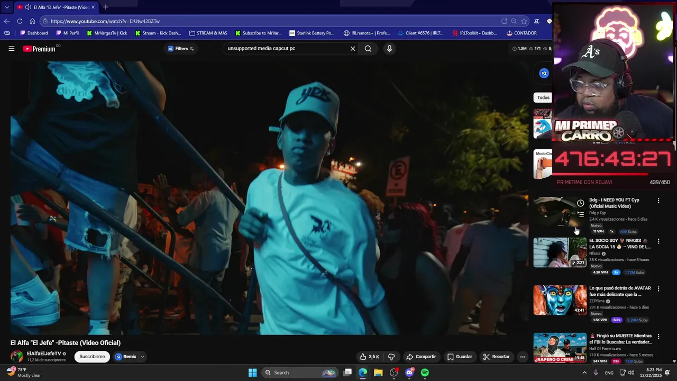Open the IRLToolkit Dashboard bookmark

click(x=474, y=33)
